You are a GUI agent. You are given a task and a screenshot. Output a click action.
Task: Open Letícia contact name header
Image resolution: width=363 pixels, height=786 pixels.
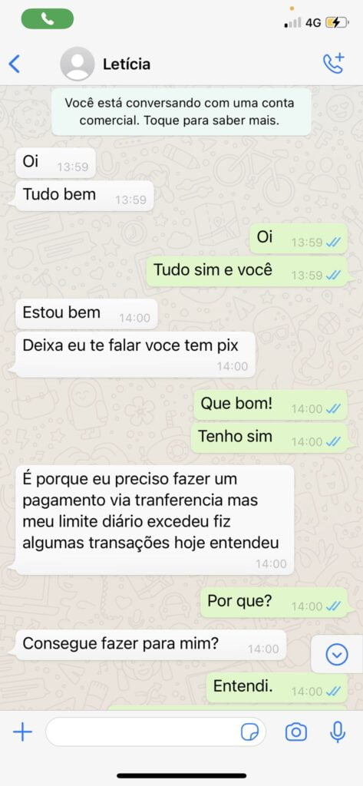coord(127,64)
